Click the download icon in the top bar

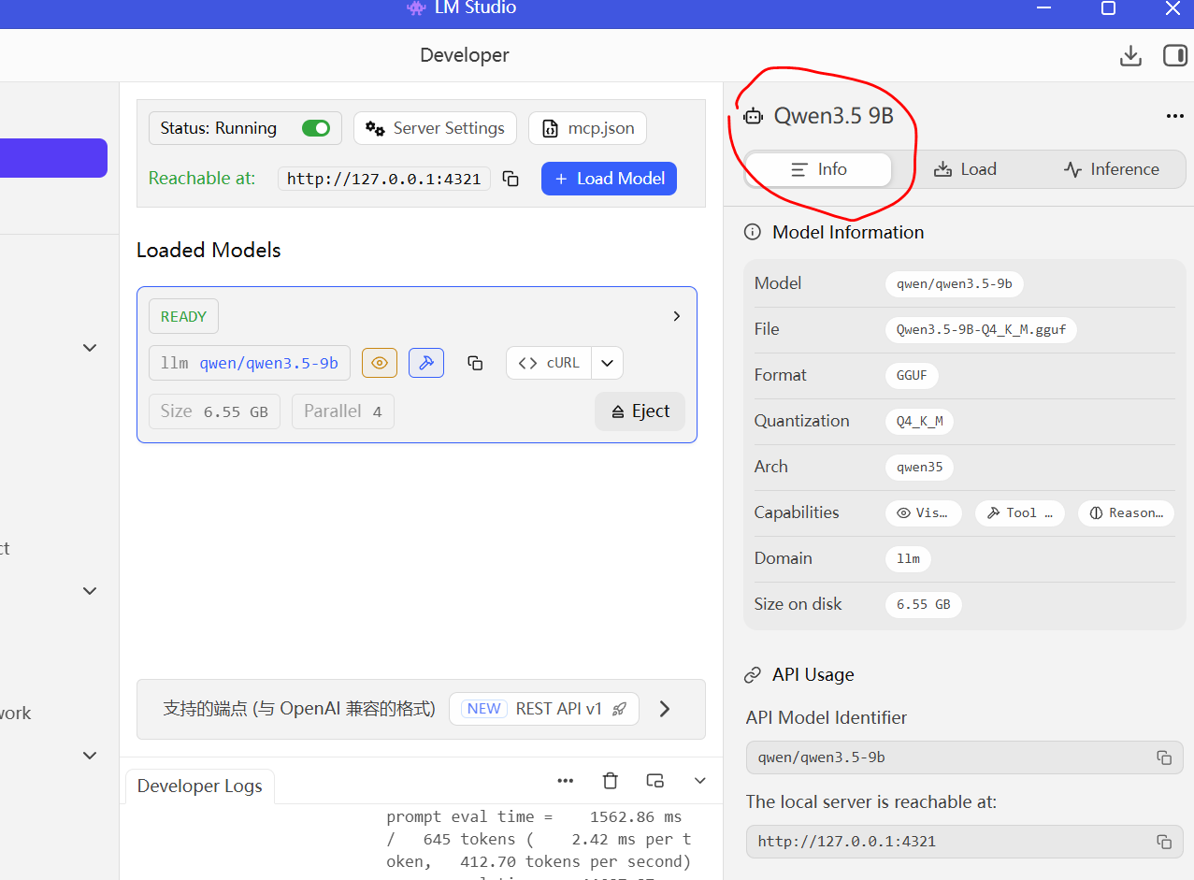[x=1130, y=55]
